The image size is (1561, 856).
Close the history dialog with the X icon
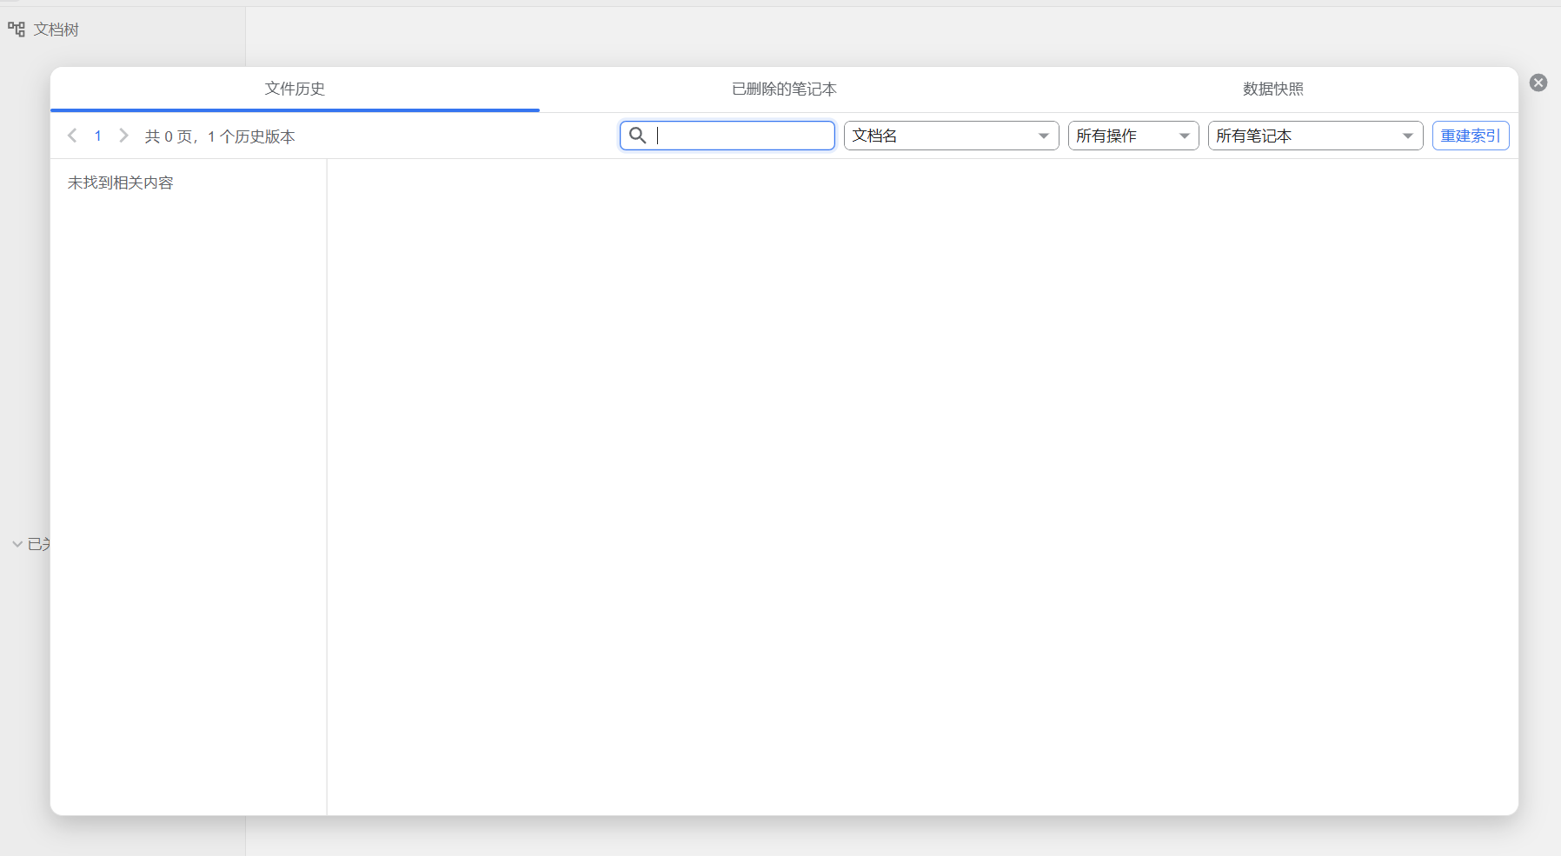point(1538,83)
